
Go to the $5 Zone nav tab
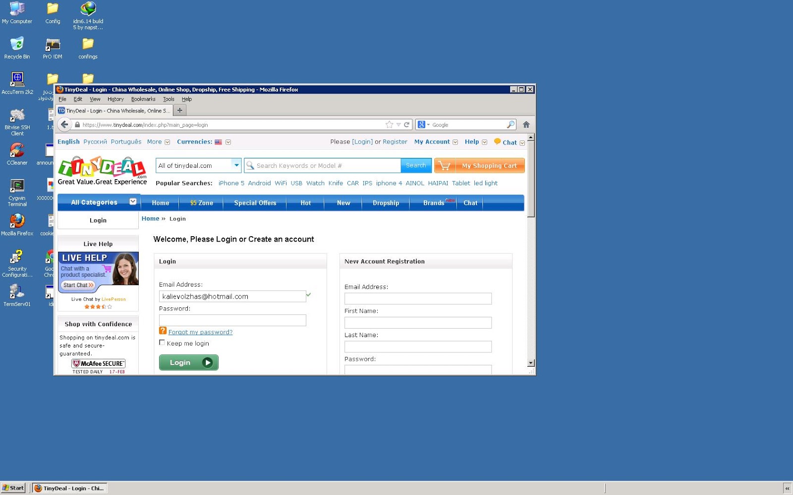point(202,203)
